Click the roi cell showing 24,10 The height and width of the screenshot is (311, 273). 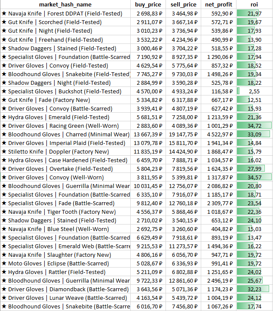pos(255,220)
